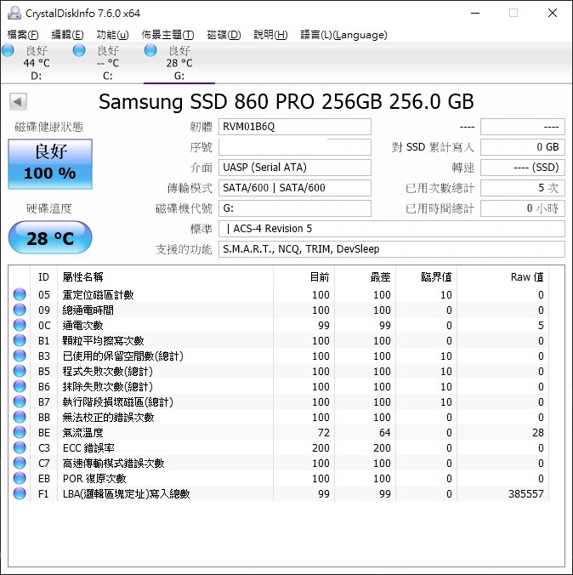573x575 pixels.
Task: Click the empty serial number field
Action: (295, 147)
